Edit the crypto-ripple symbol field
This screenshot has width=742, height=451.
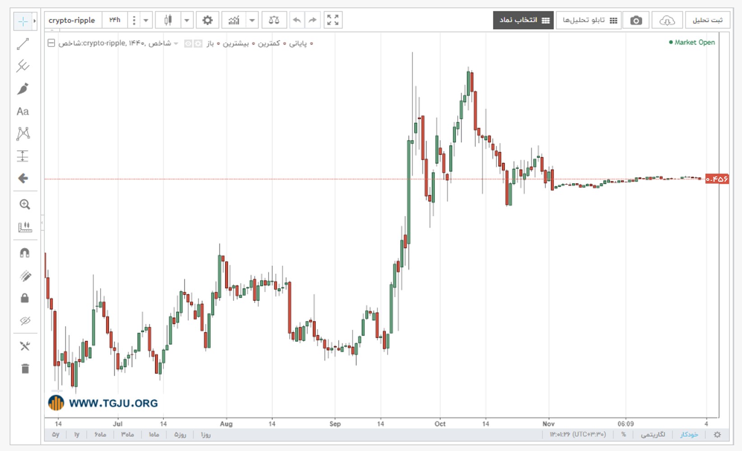click(x=72, y=20)
